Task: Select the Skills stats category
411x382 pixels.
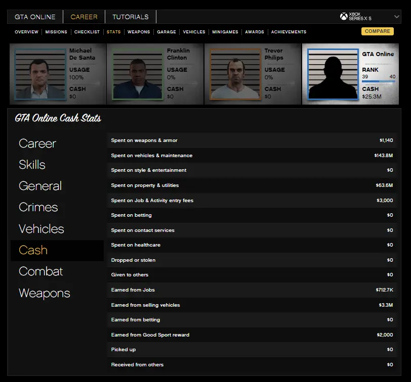Action: (x=32, y=165)
